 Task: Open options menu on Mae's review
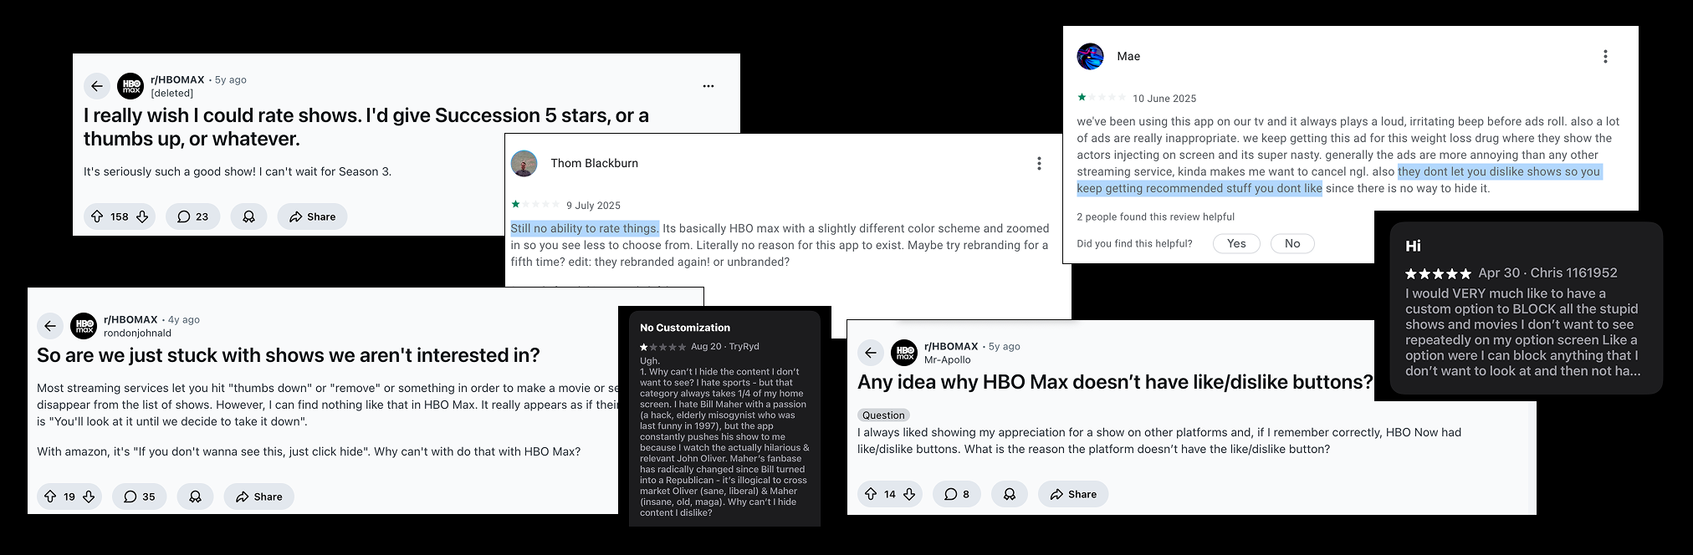1605,56
